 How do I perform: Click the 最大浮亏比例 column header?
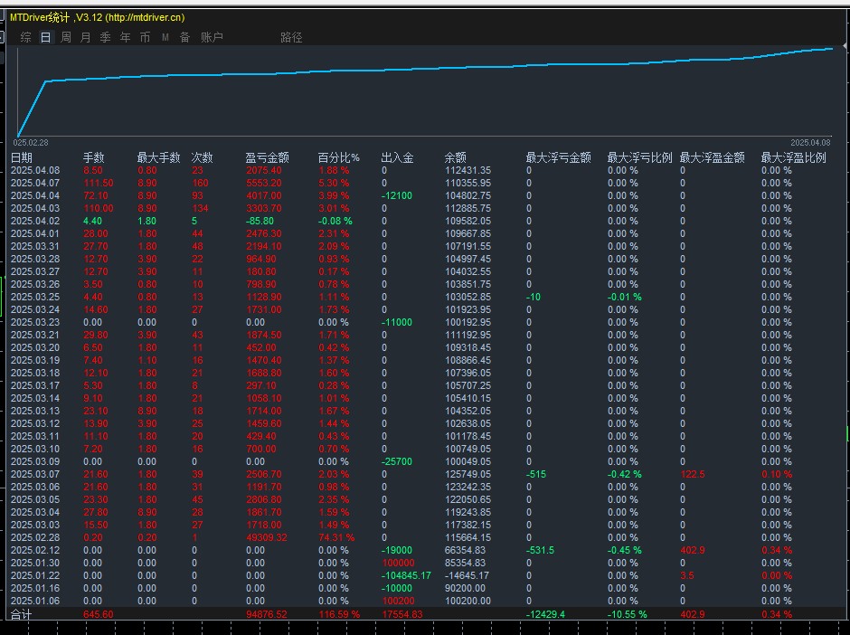point(639,157)
